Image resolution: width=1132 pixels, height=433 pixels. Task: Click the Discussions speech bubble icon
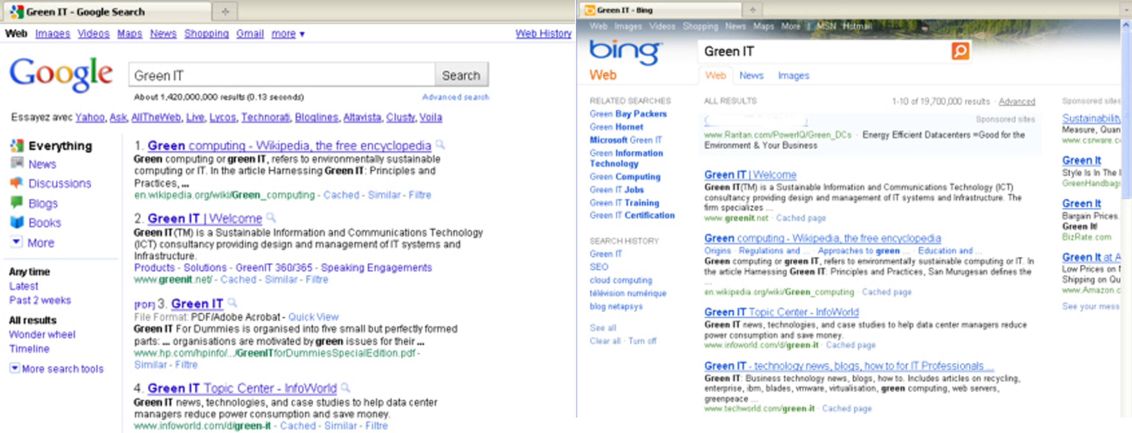coord(17,183)
